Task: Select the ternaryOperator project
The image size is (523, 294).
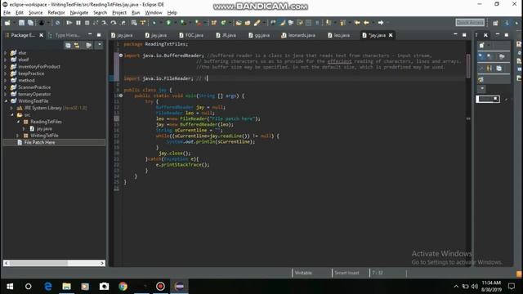Action: (34, 94)
